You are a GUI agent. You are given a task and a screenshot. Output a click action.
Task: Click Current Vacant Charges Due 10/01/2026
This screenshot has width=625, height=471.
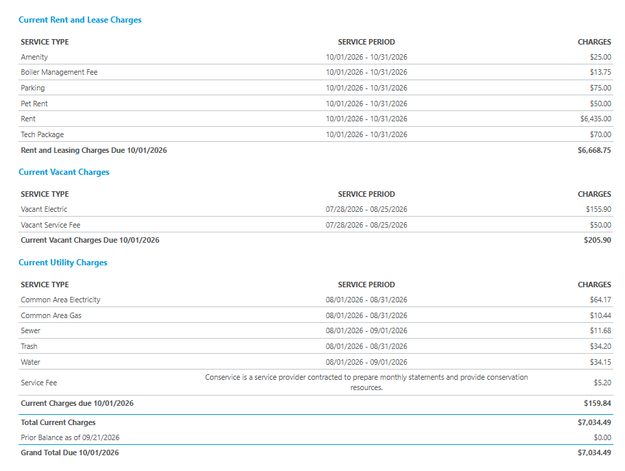pos(90,240)
